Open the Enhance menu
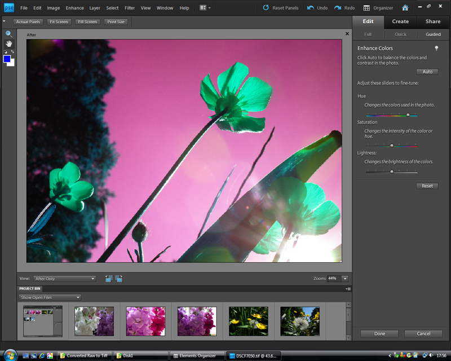The image size is (451, 361). tap(75, 8)
